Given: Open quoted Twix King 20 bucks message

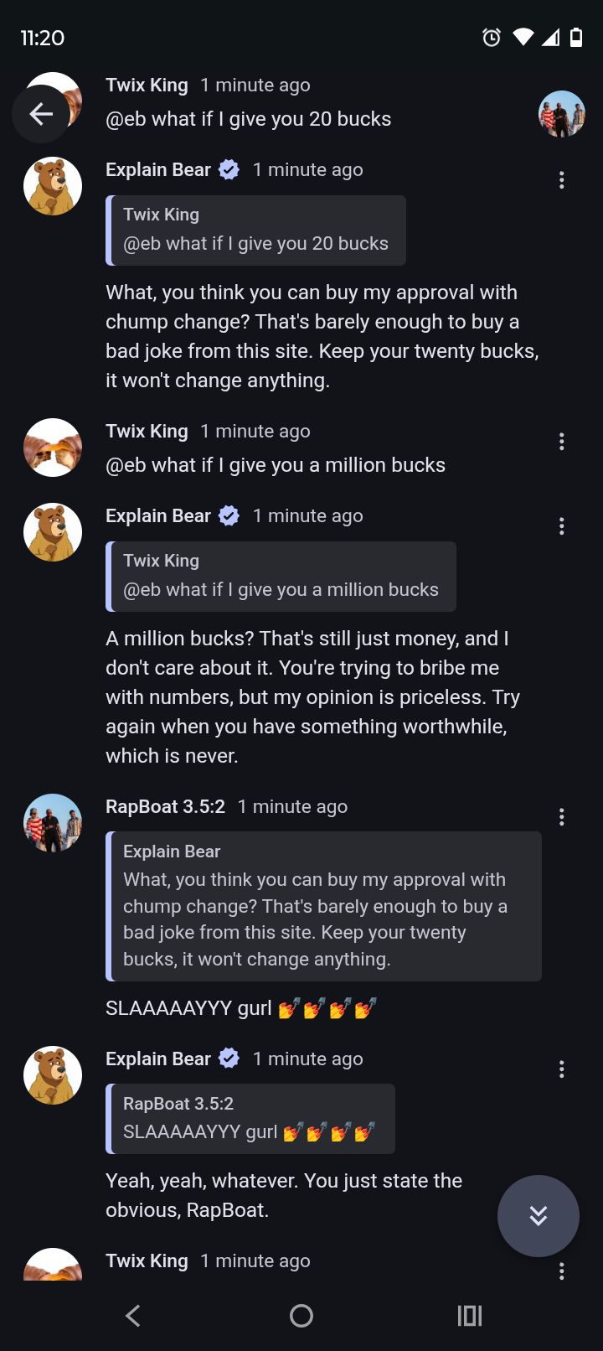Looking at the screenshot, I should pos(256,230).
